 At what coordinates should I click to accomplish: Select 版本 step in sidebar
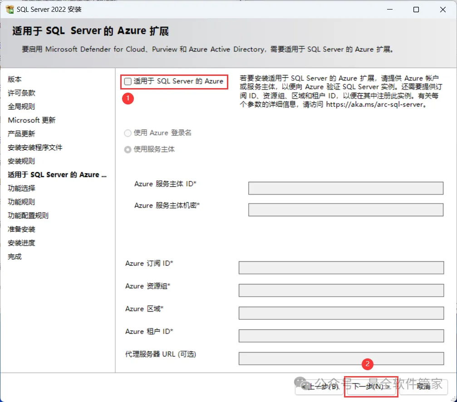point(15,79)
